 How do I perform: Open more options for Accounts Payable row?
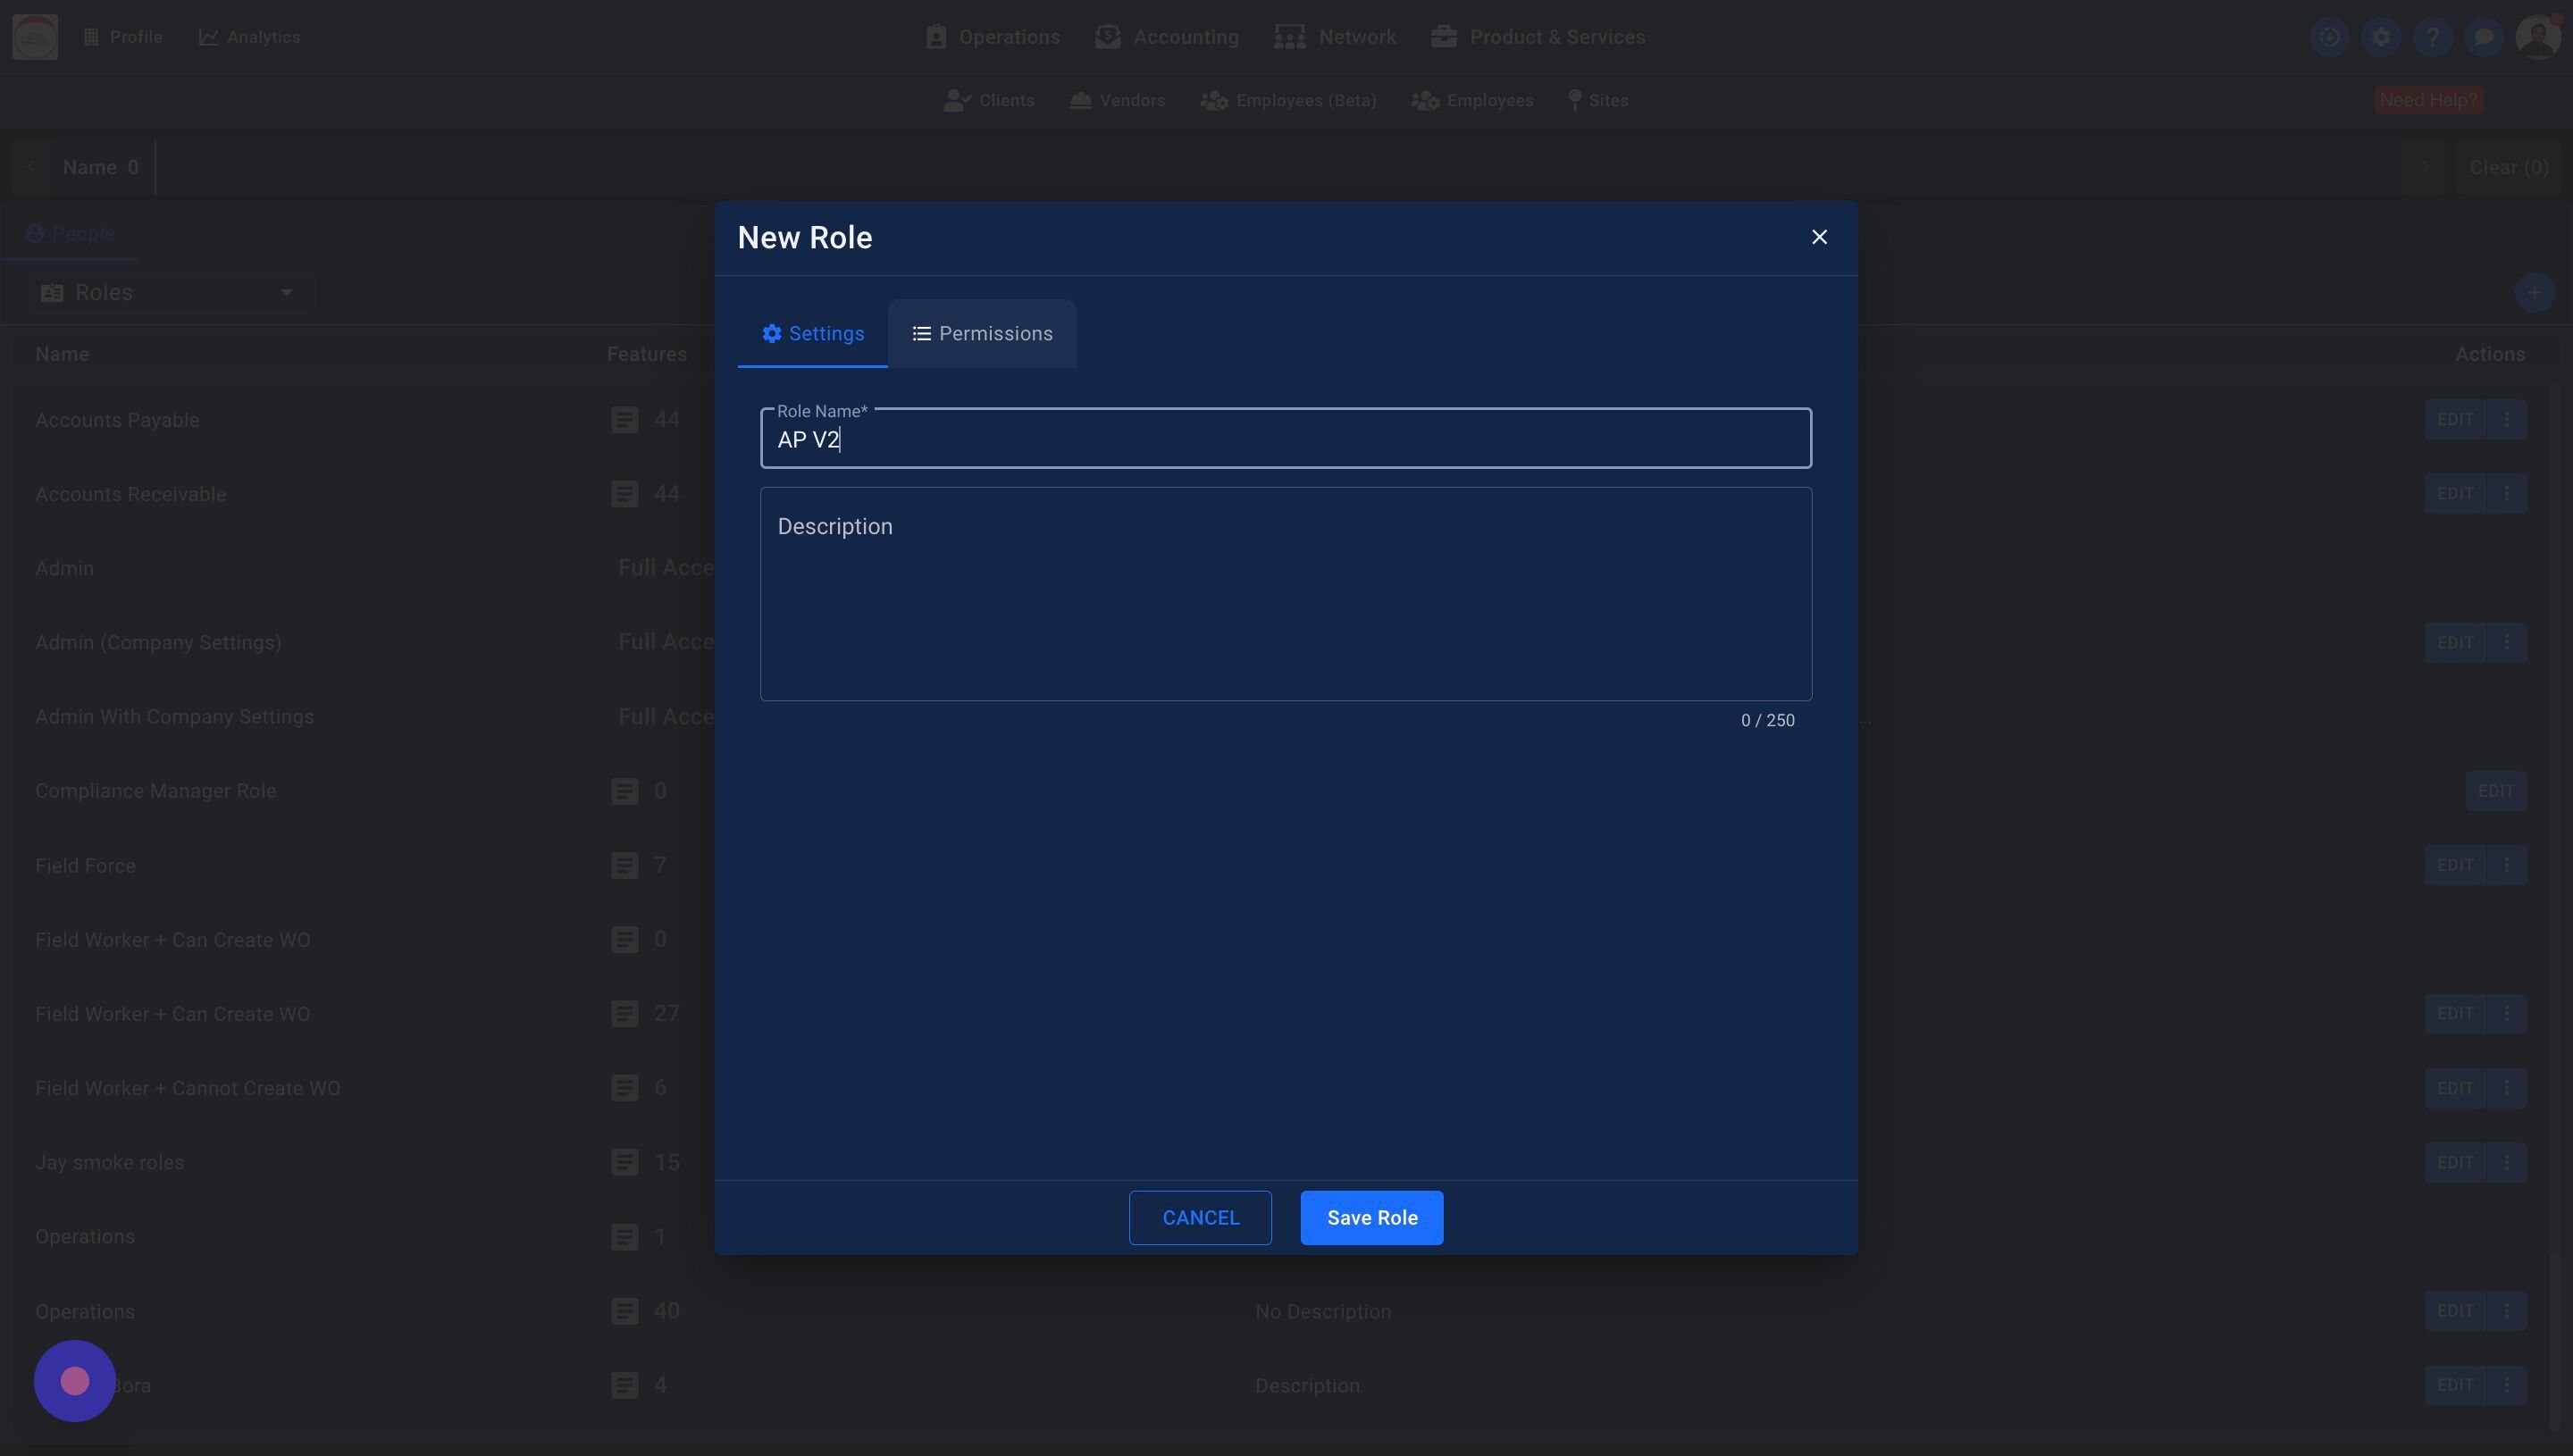[x=2506, y=420]
